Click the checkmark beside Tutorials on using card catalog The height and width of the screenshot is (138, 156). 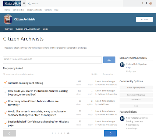click(x=5, y=82)
